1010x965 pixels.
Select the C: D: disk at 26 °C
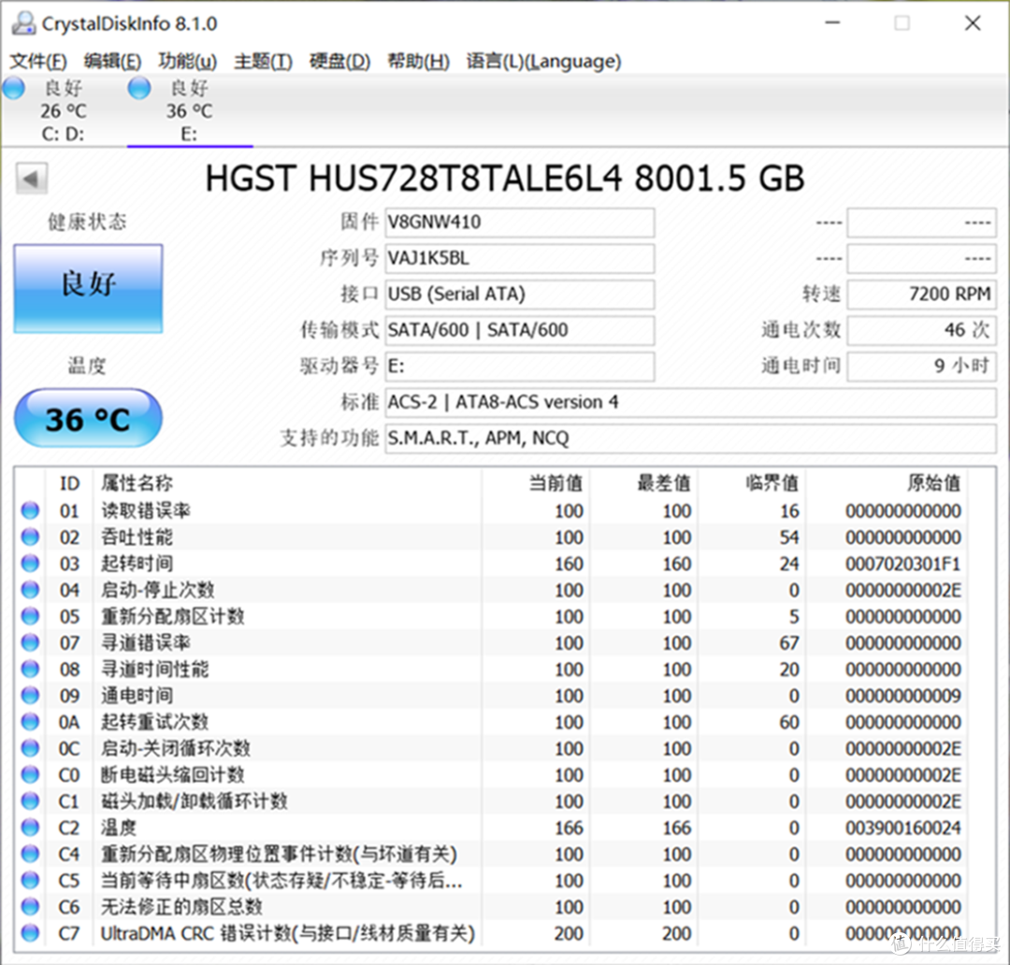click(x=64, y=110)
